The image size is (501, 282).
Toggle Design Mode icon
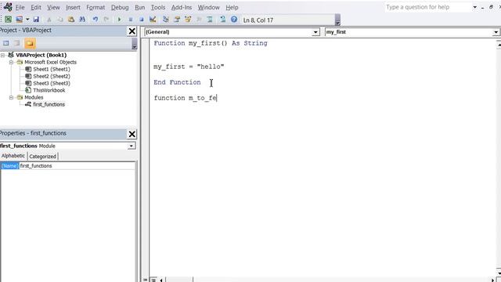pyautogui.click(x=153, y=20)
